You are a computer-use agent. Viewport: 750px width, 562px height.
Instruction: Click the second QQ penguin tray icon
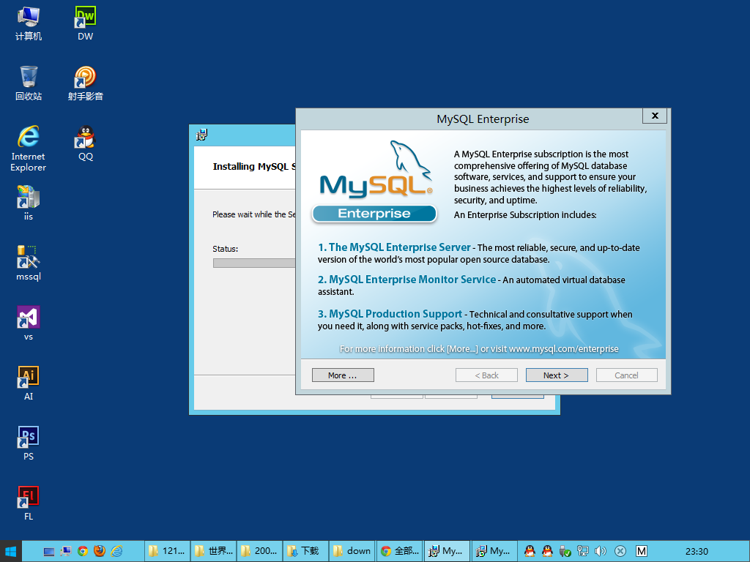coord(547,551)
